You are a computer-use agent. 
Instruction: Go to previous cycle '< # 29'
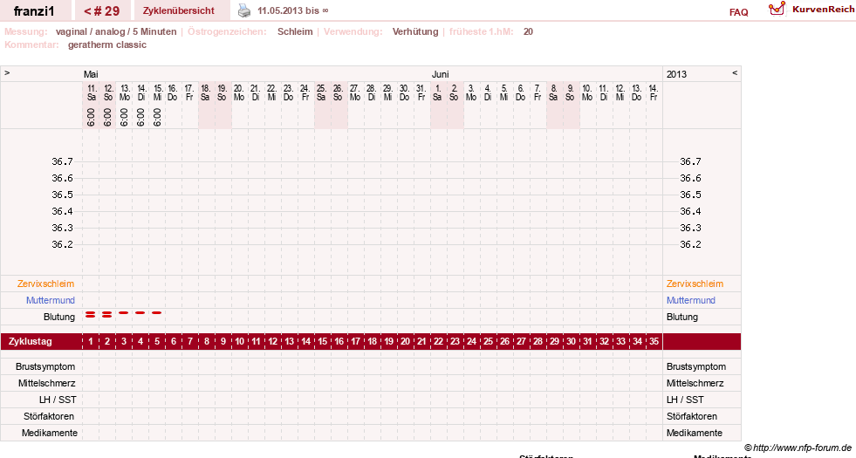tap(102, 10)
